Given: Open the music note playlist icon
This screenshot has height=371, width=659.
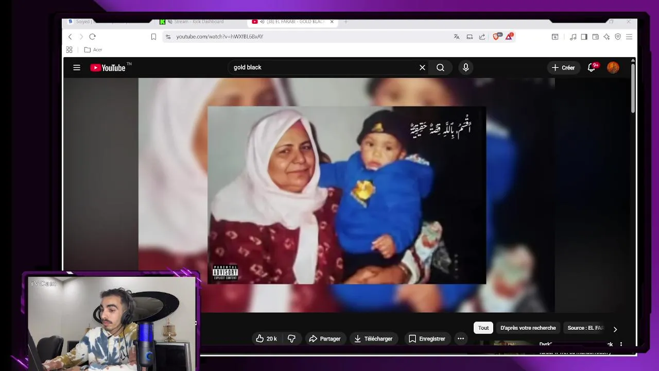Looking at the screenshot, I should [573, 37].
